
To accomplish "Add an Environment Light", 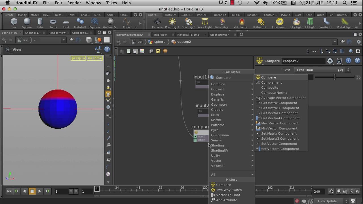I will 280,23.
